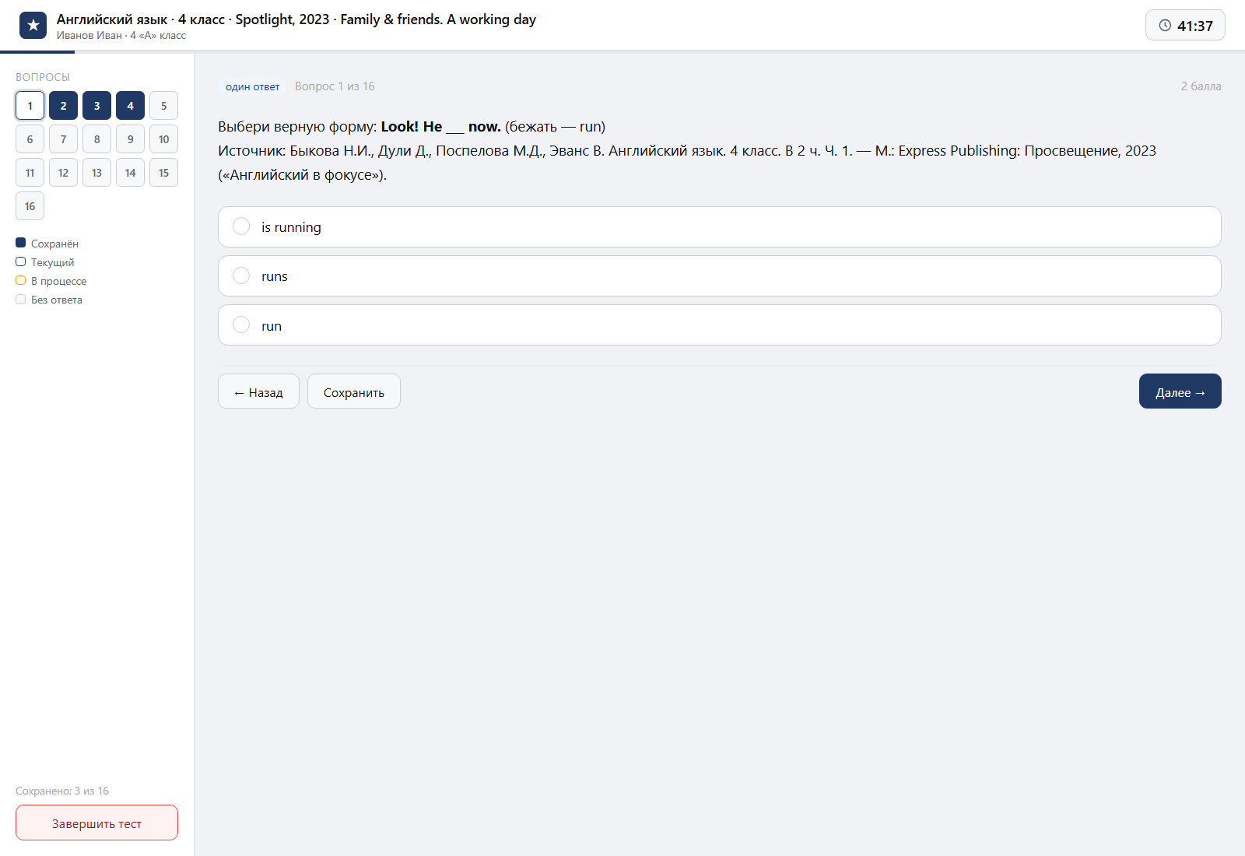Open saved question 4
This screenshot has width=1245, height=856.
coord(130,106)
